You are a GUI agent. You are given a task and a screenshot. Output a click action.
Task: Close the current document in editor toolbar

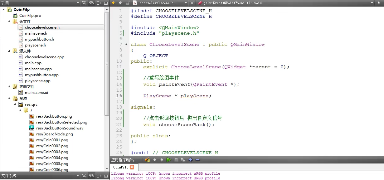(x=192, y=3)
